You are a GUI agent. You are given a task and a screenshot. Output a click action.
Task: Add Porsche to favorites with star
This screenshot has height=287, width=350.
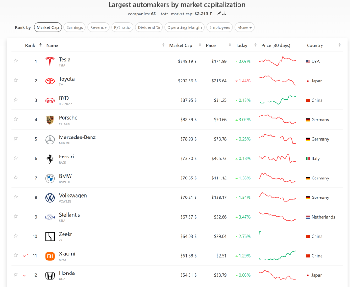[x=16, y=119]
